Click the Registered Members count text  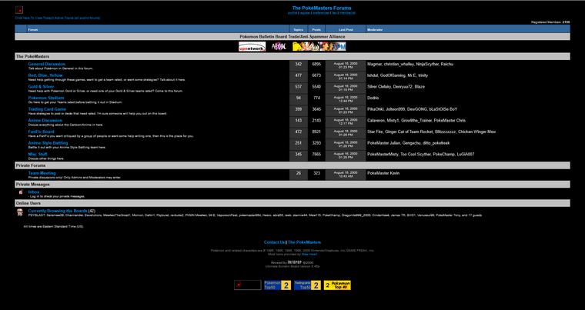[550, 22]
